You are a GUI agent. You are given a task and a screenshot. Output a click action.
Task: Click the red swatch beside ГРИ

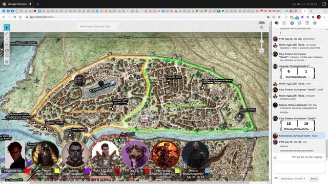click(147, 171)
